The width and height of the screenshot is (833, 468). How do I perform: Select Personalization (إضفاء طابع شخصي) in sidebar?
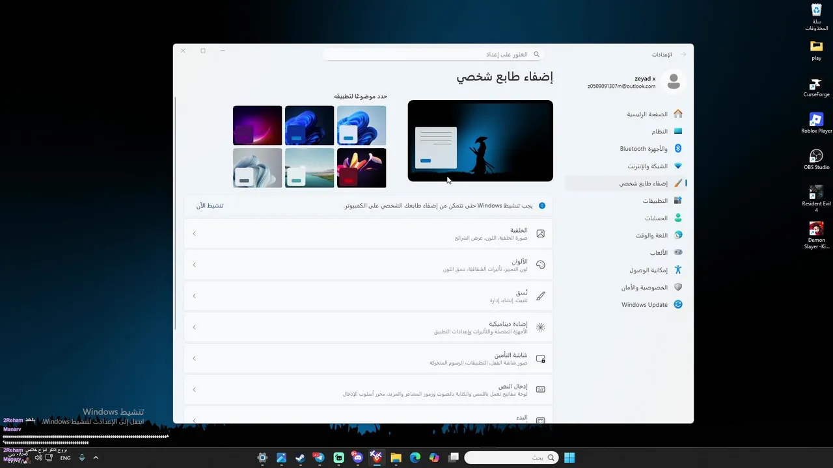tap(626, 183)
